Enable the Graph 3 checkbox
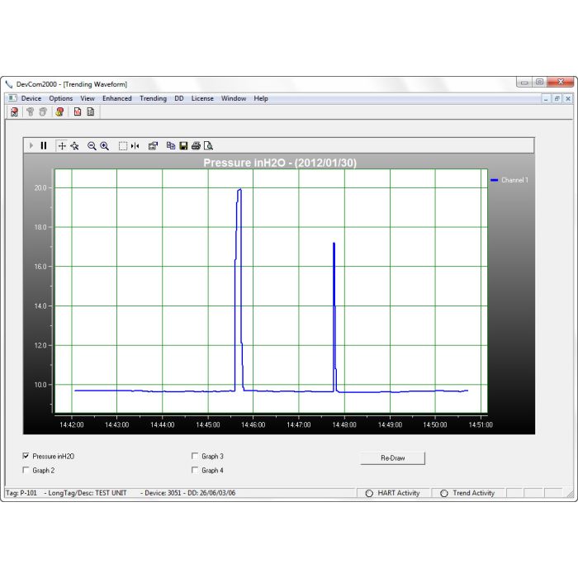This screenshot has width=578, height=578. coord(195,456)
